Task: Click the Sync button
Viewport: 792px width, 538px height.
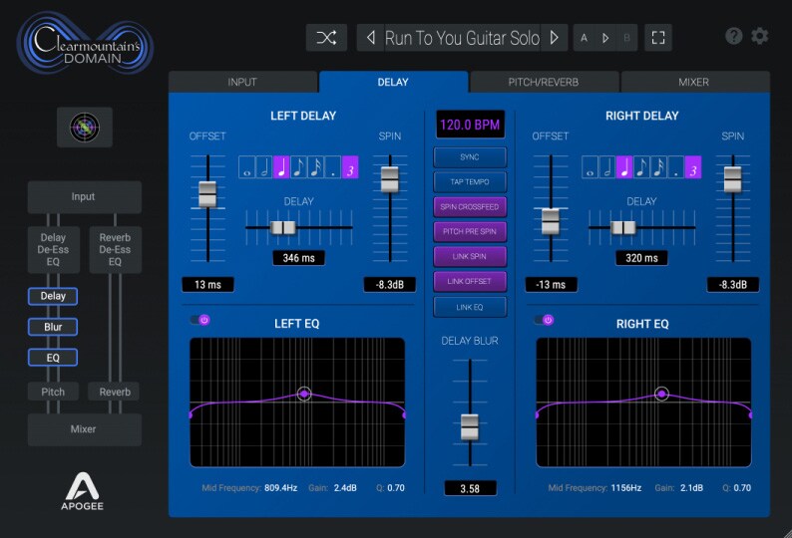Action: click(x=470, y=157)
